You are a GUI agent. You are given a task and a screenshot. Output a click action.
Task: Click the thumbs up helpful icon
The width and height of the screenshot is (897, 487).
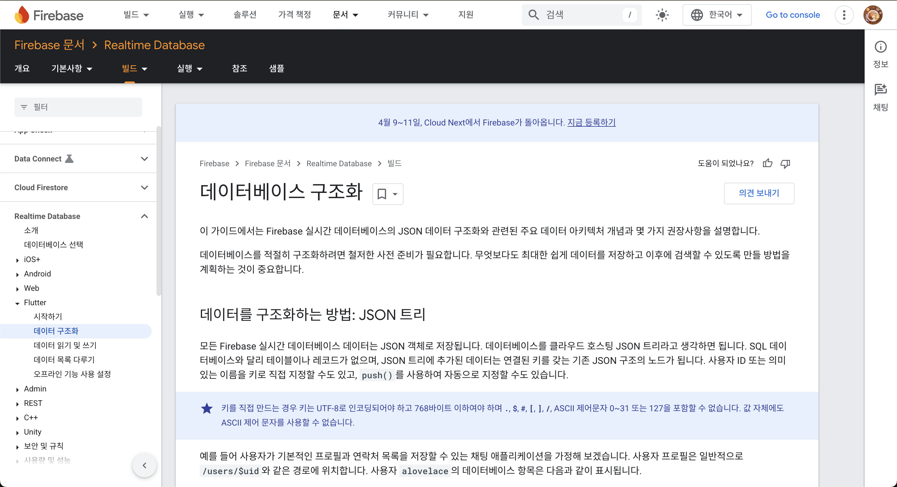[767, 163]
